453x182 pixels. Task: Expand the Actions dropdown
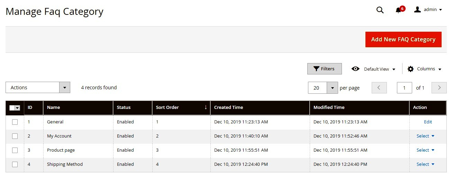(64, 88)
